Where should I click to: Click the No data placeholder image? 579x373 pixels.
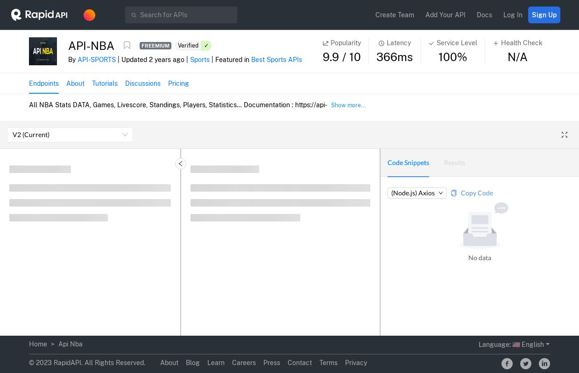483,226
